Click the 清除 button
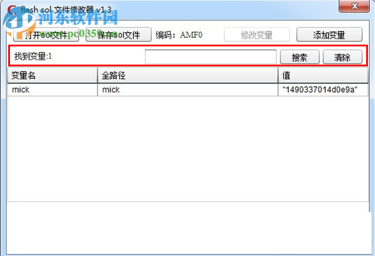Screen dimensions: 375x256 click(x=343, y=57)
